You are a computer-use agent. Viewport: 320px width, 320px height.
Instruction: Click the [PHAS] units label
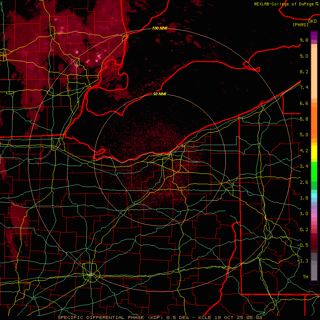300,25
